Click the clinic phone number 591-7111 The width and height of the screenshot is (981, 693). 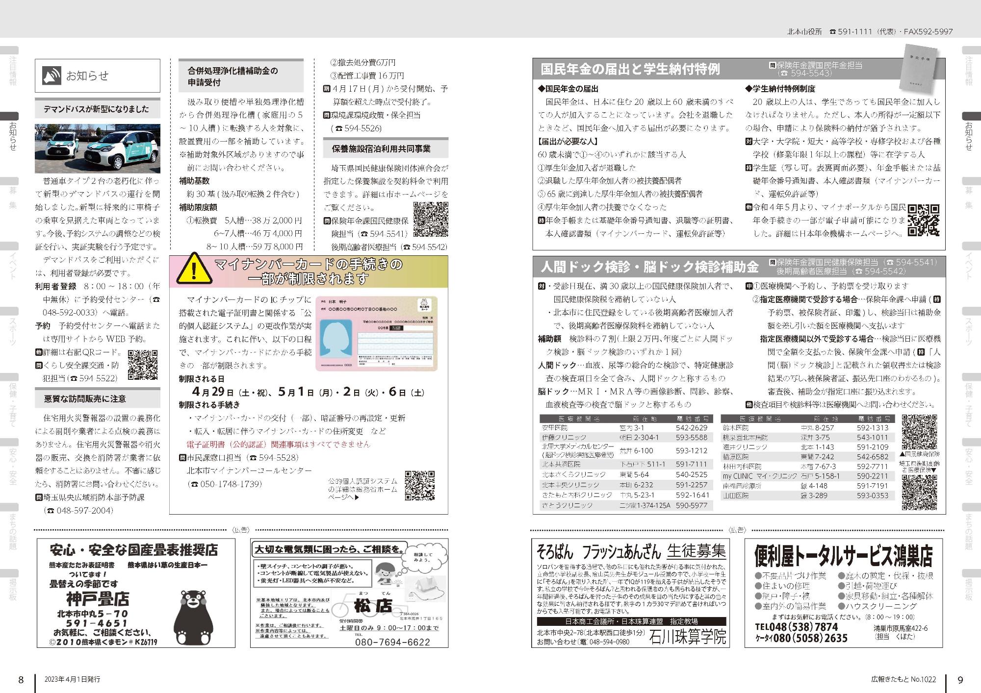(692, 464)
